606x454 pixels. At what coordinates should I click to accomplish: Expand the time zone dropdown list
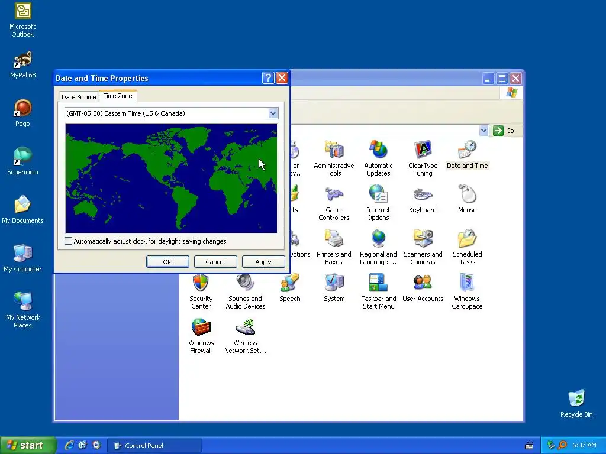273,113
